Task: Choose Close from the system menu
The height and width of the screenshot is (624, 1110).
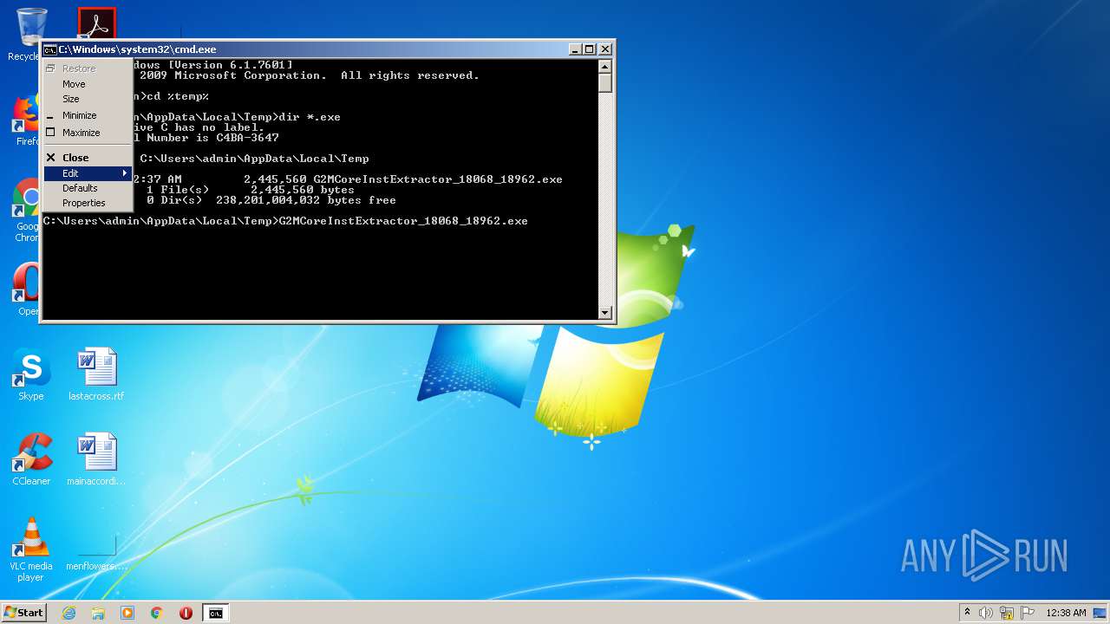Action: 87,158
